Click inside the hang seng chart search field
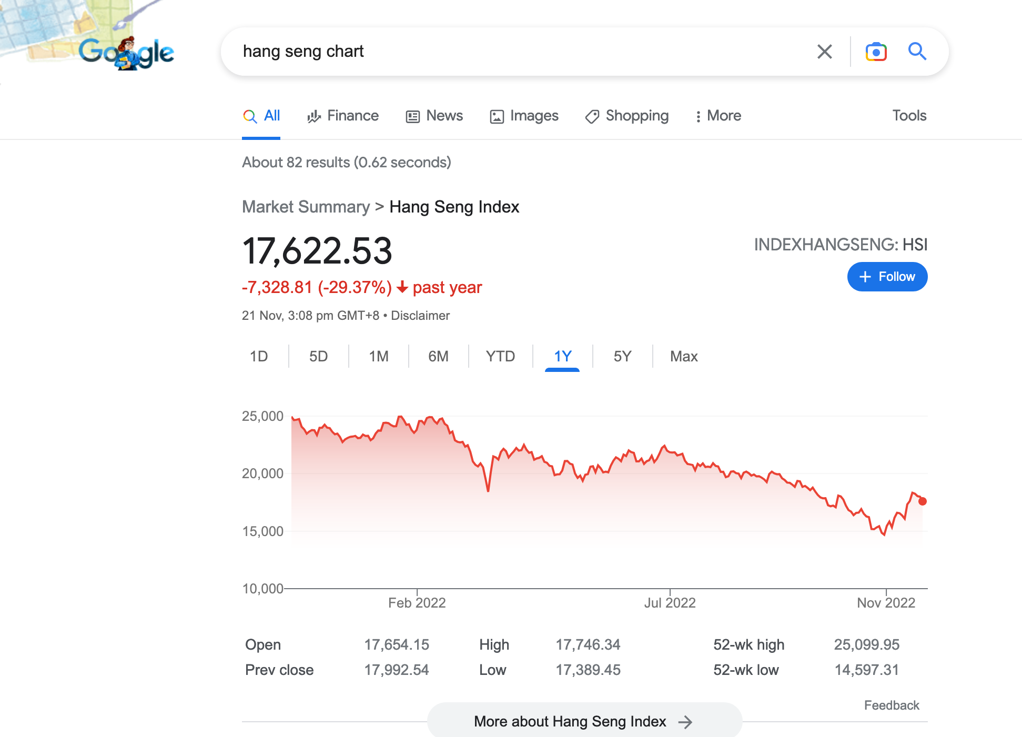This screenshot has width=1022, height=737. pyautogui.click(x=521, y=52)
